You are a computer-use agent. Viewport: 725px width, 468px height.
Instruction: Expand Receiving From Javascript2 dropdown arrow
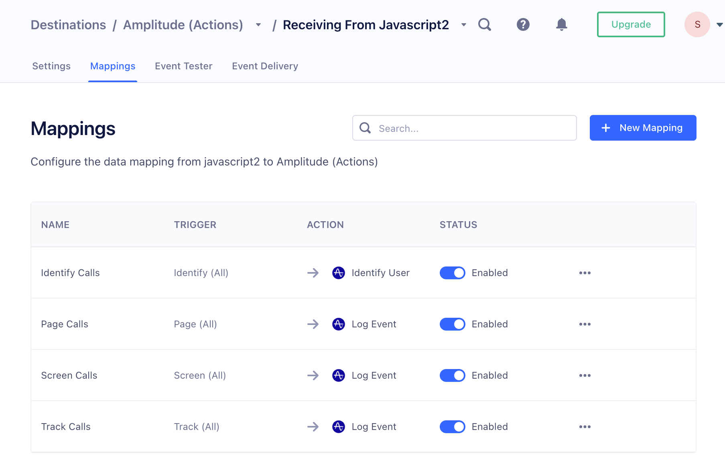(x=463, y=25)
